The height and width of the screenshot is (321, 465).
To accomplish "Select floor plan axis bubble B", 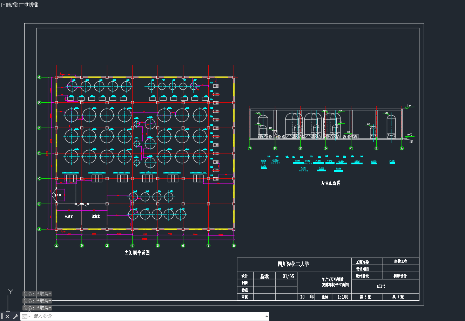I will click(39, 204).
